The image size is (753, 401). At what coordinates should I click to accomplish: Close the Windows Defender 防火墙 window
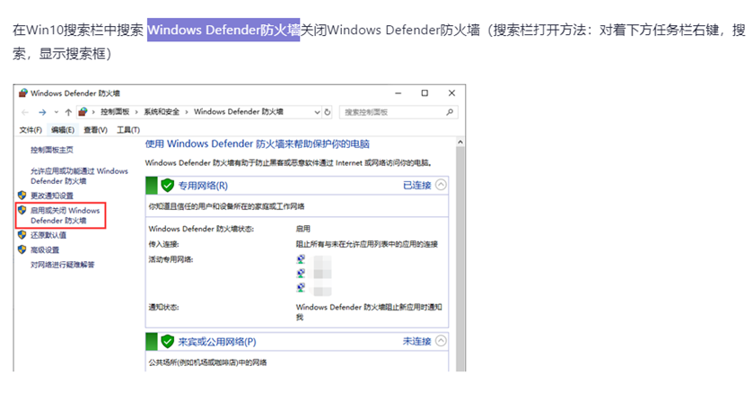point(451,93)
